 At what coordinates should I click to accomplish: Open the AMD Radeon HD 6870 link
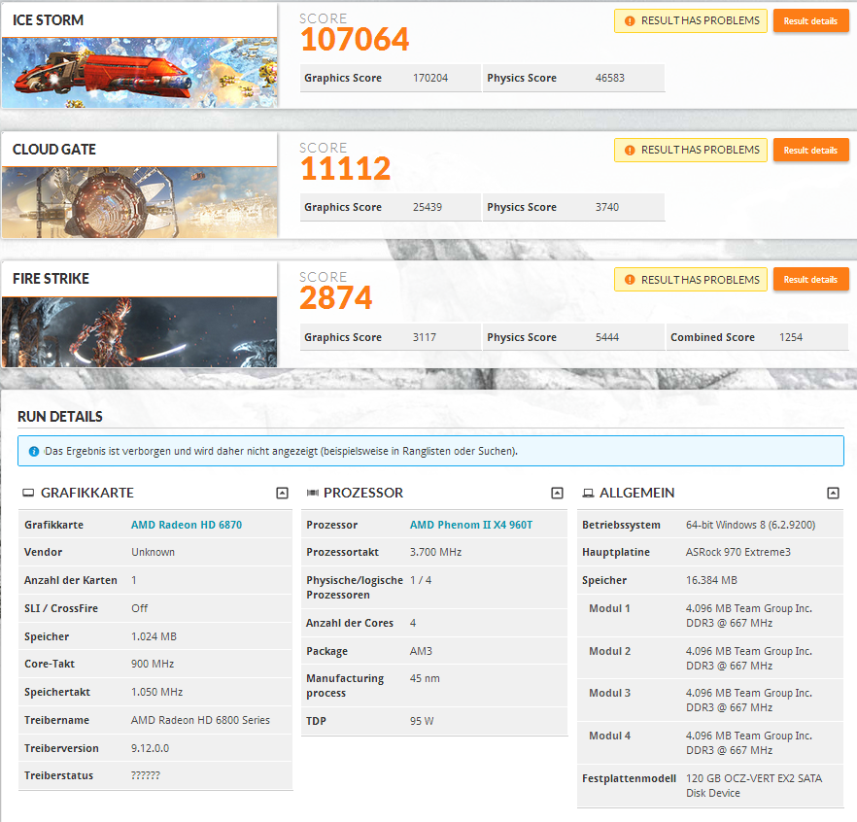tap(187, 525)
